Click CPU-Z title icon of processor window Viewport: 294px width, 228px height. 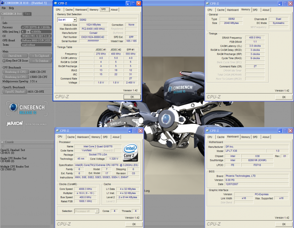[57, 130]
